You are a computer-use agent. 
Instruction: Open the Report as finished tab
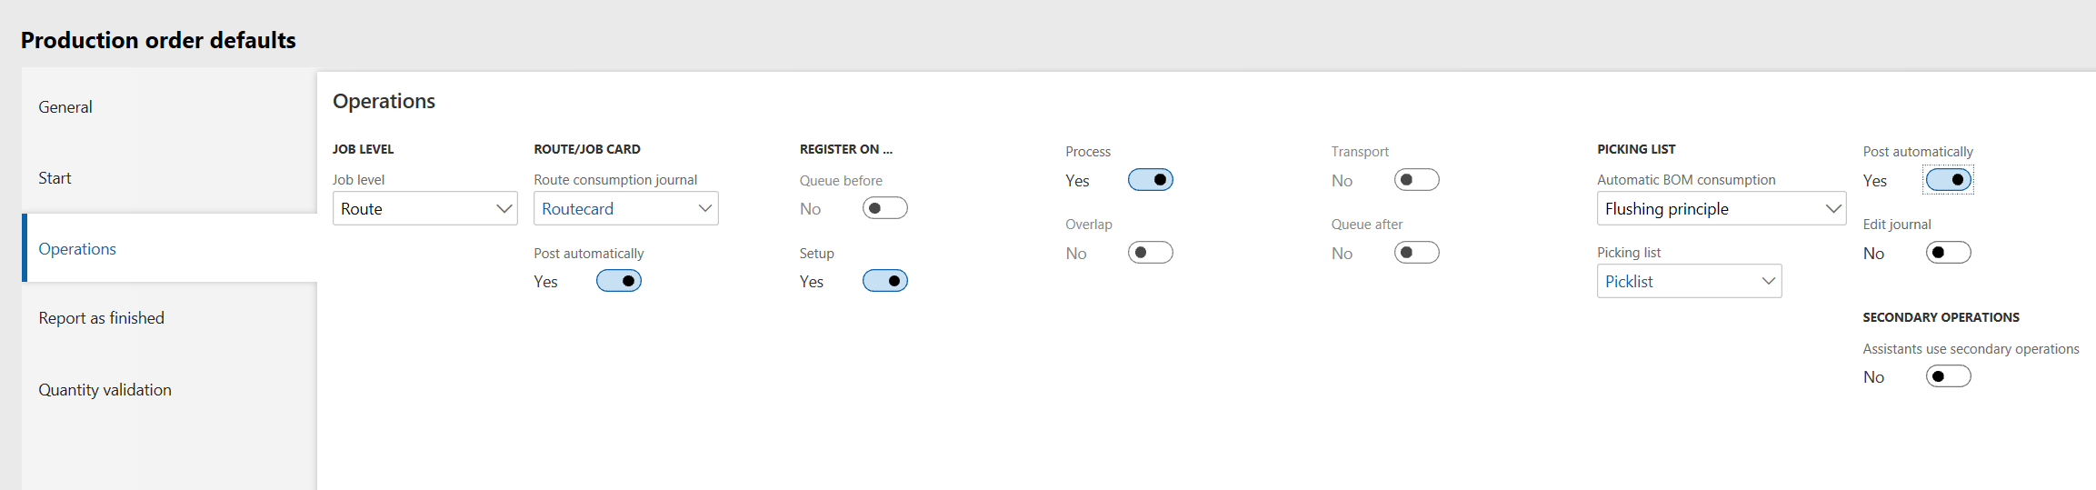(101, 318)
